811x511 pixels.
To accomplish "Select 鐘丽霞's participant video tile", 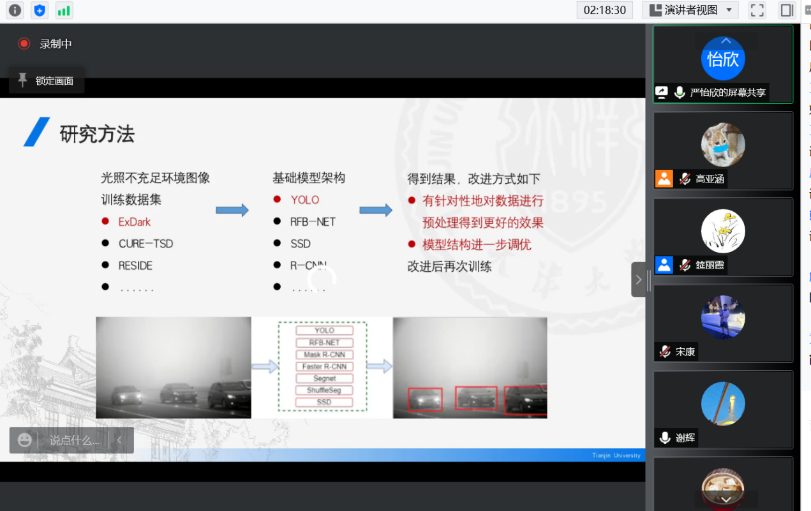I will point(722,236).
